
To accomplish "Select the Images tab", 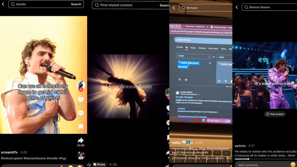I will pos(193,48).
